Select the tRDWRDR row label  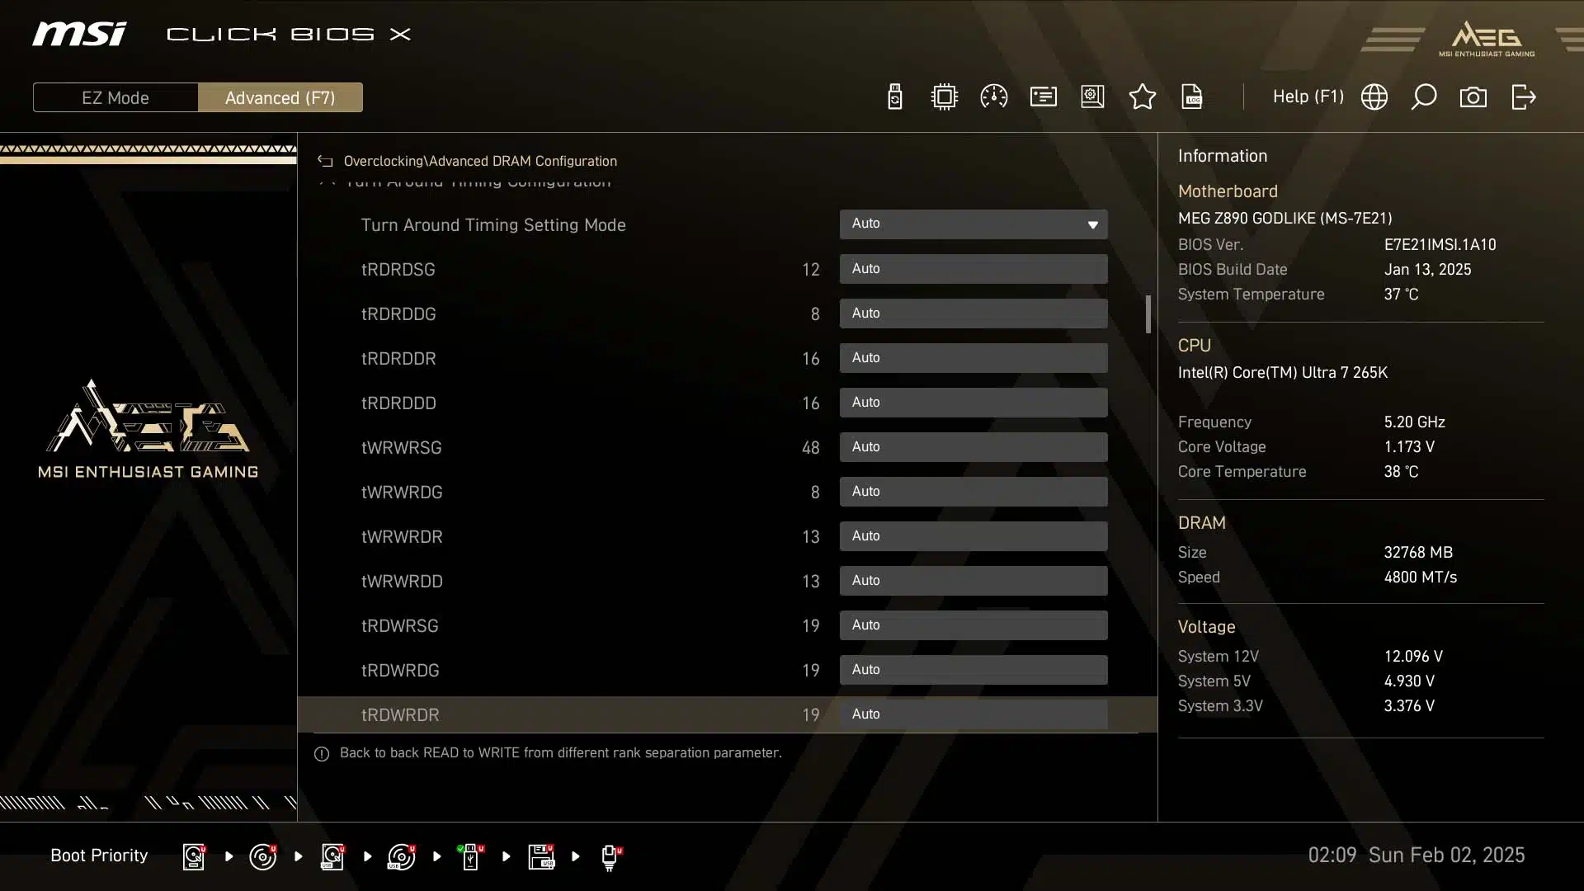(400, 715)
